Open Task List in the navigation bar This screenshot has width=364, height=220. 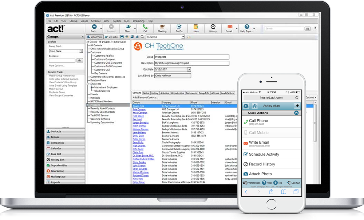click(x=66, y=154)
